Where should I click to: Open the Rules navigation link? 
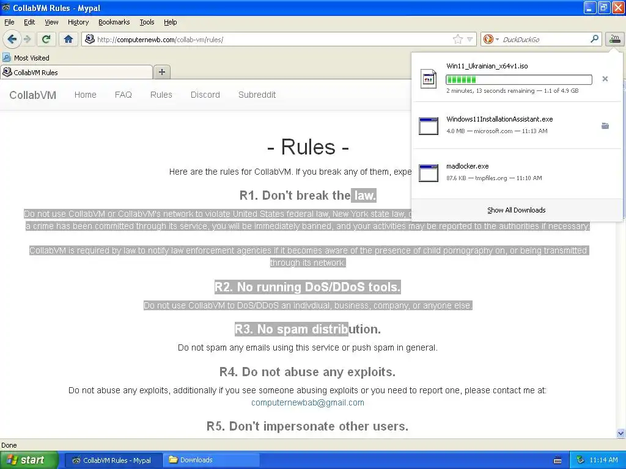[x=161, y=95]
